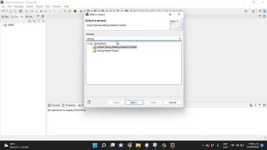
Task: Clear the spring filter text
Action: click(179, 39)
